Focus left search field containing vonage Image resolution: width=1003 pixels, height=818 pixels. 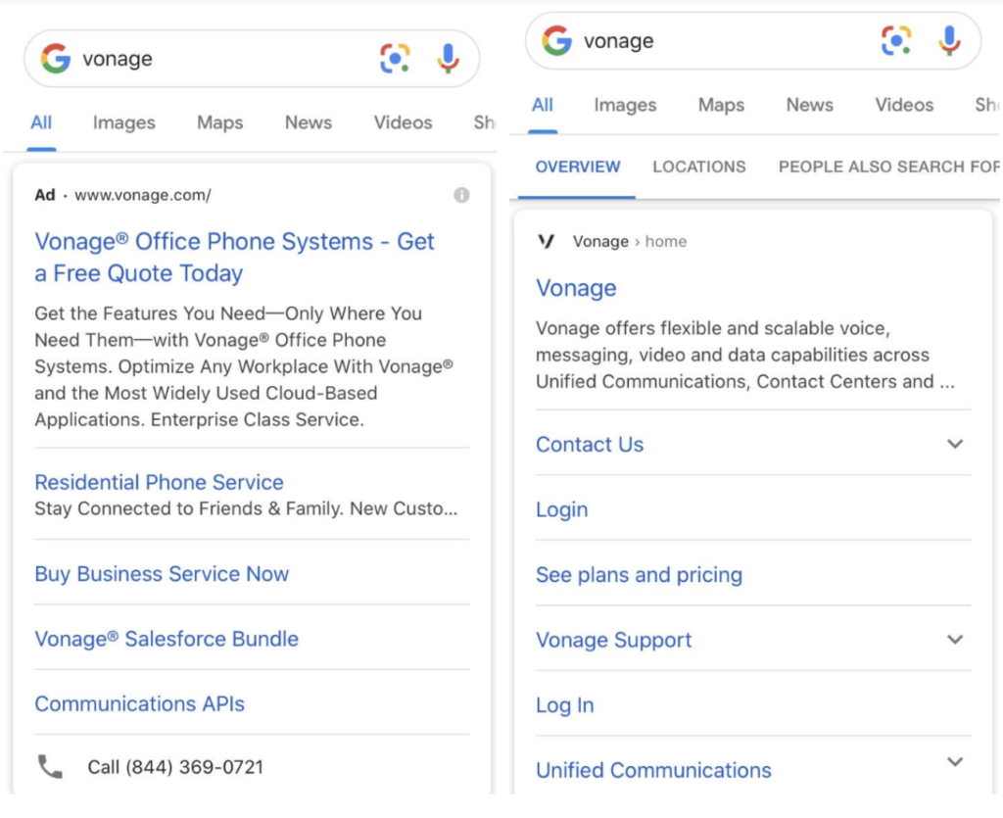point(252,58)
